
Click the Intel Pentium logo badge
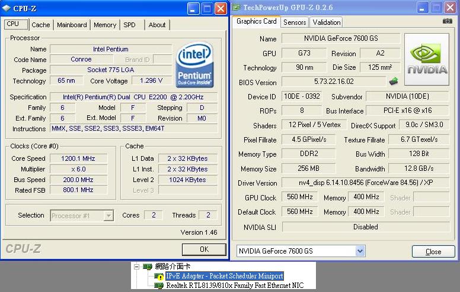[195, 63]
